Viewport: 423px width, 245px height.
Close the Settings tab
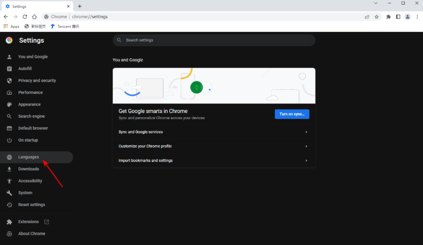click(x=68, y=6)
